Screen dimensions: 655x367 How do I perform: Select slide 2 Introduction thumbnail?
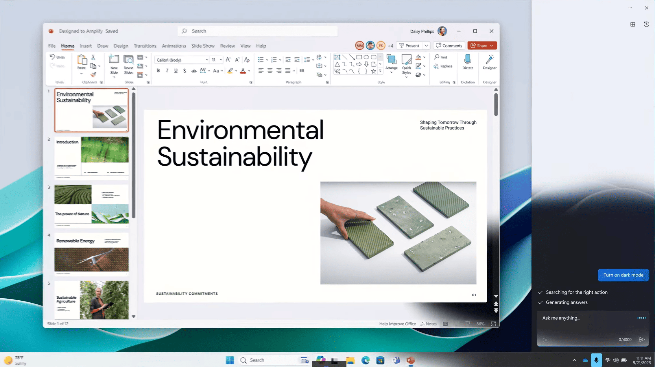pyautogui.click(x=91, y=158)
